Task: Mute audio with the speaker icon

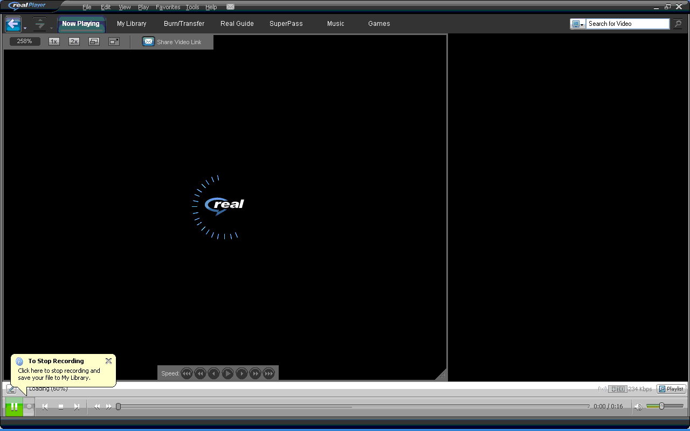Action: point(638,407)
